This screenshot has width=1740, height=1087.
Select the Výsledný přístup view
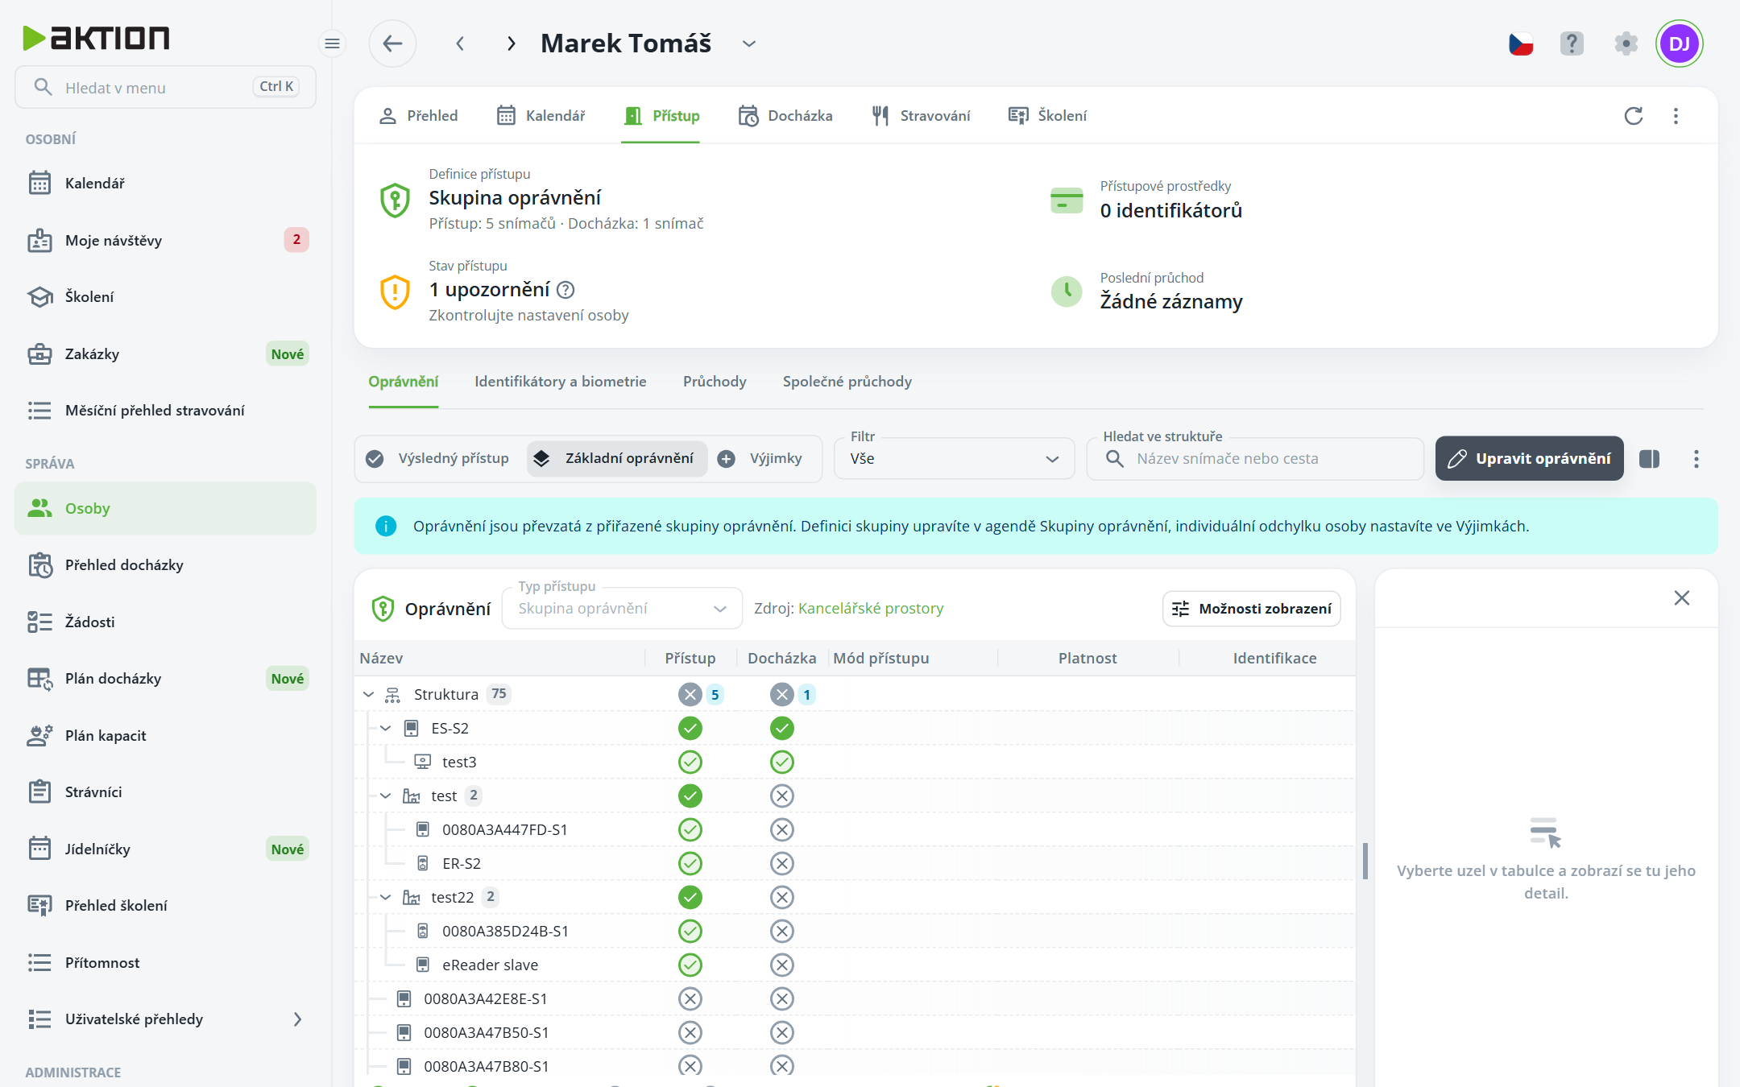pyautogui.click(x=438, y=459)
